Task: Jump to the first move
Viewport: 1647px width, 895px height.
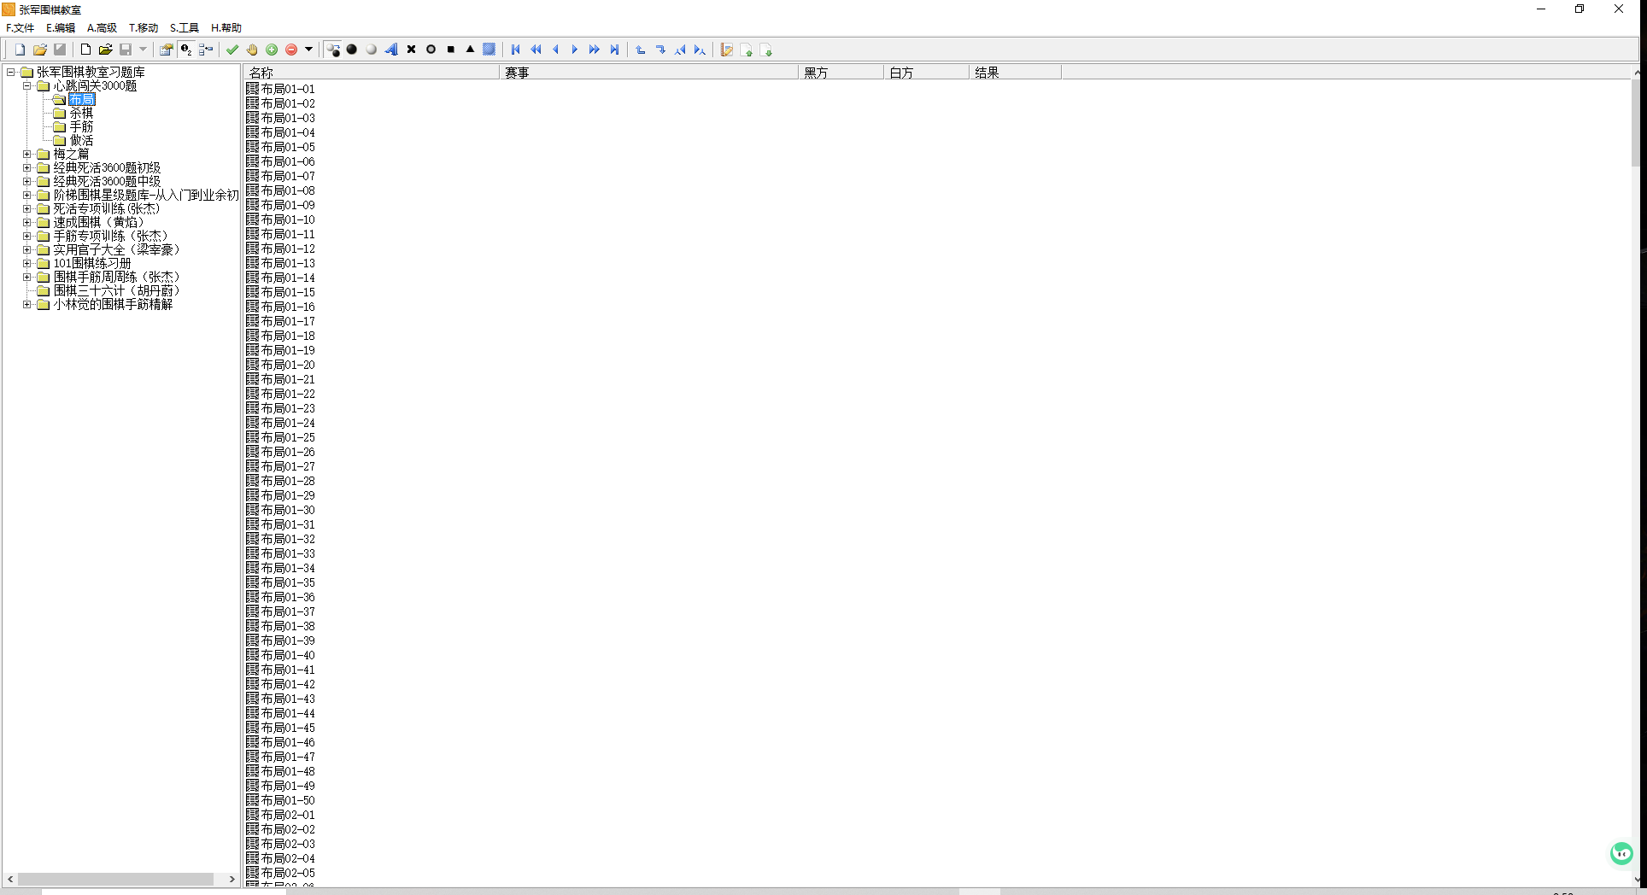Action: (x=516, y=50)
